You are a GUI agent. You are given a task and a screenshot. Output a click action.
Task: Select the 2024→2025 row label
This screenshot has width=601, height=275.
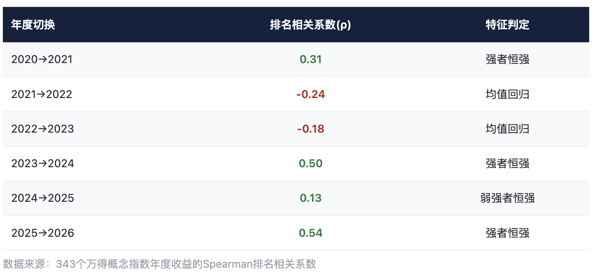pyautogui.click(x=43, y=198)
